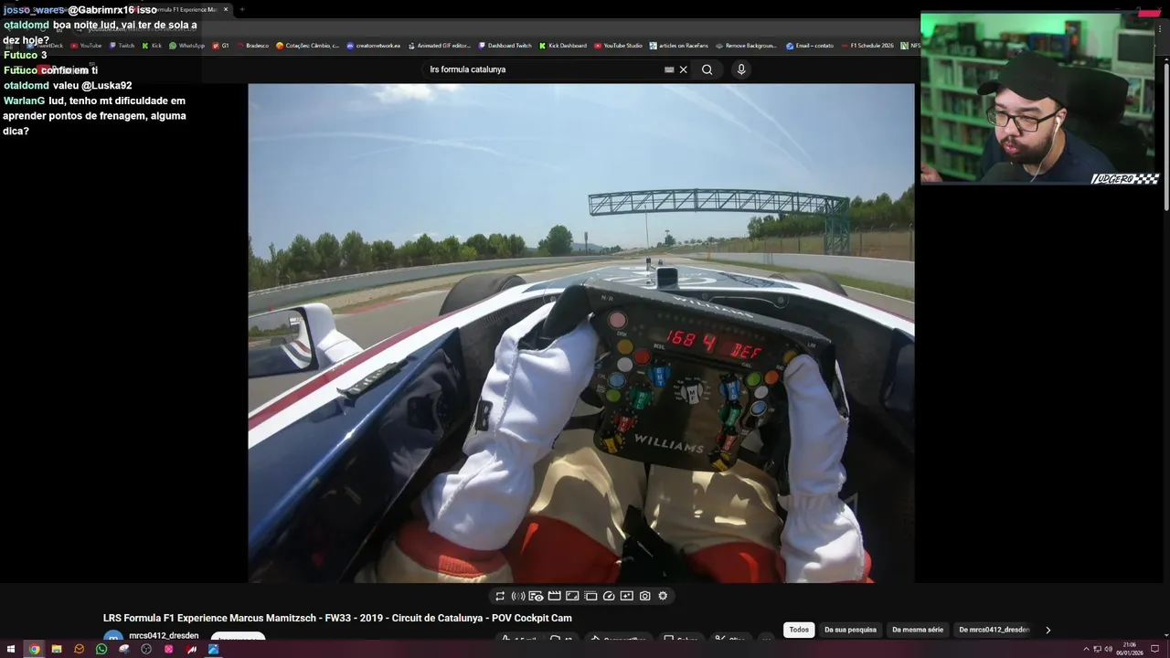Open the orange mail taskbar icon
1170x658 pixels.
coord(80,649)
